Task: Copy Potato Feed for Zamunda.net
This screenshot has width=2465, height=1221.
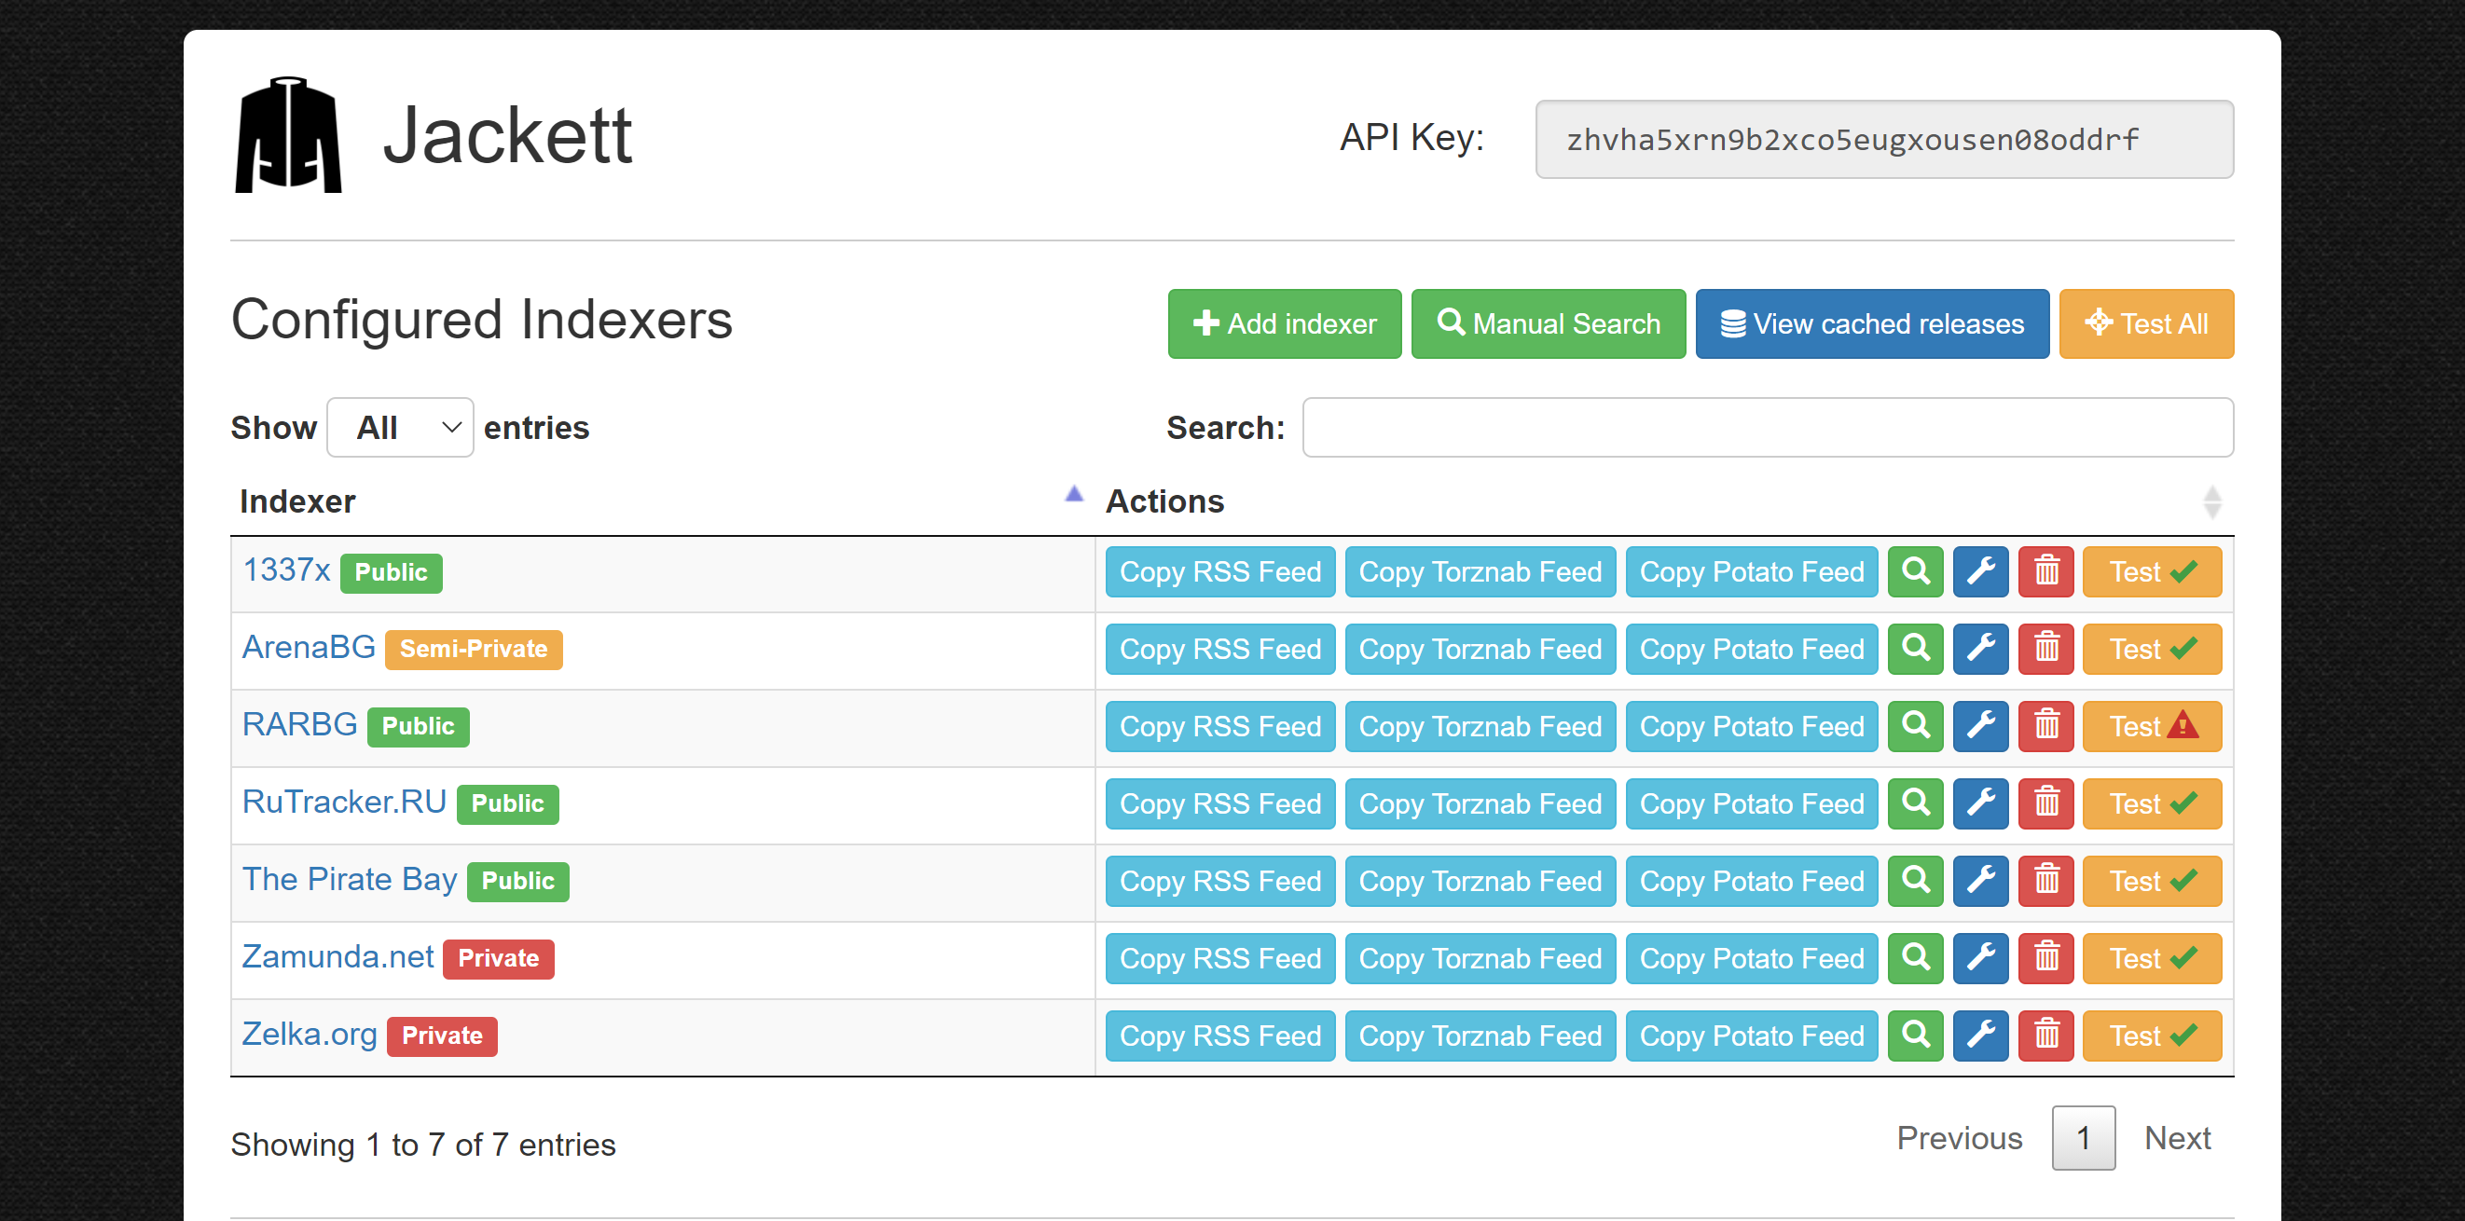Action: click(x=1751, y=959)
